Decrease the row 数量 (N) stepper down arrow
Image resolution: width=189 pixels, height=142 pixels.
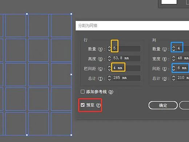click(109, 50)
